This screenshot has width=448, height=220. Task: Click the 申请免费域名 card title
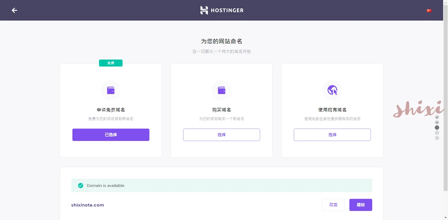coord(111,110)
